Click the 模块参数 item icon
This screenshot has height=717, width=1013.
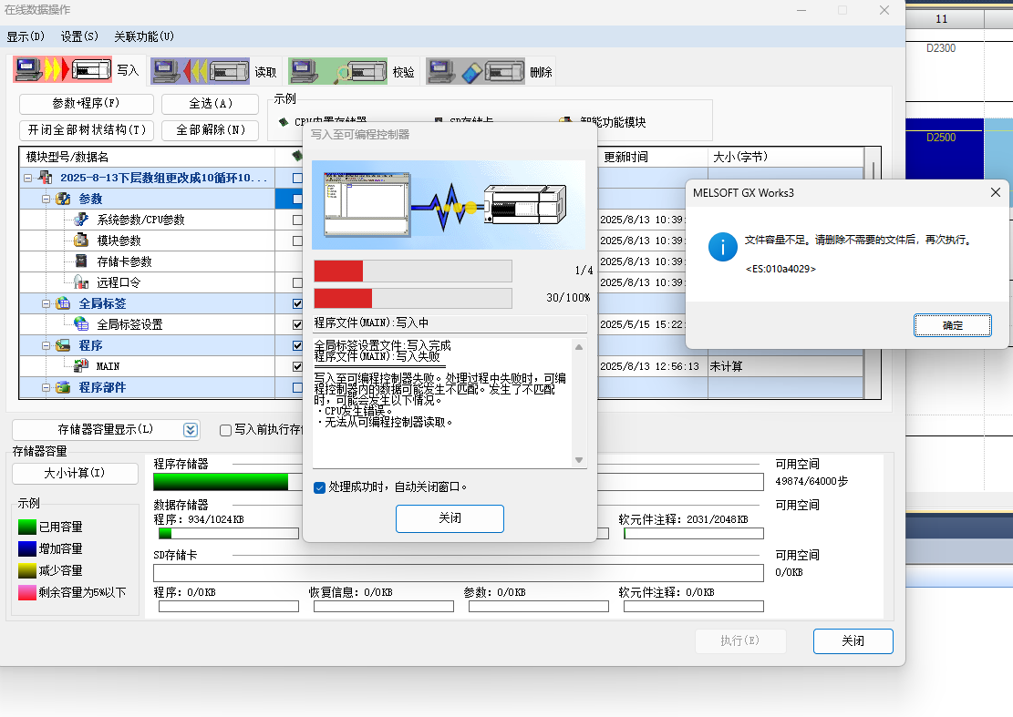(82, 241)
